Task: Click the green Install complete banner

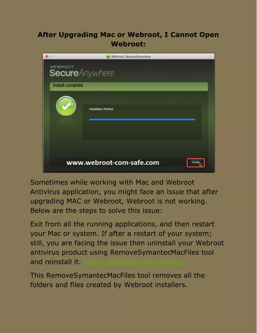Action: 129,87
